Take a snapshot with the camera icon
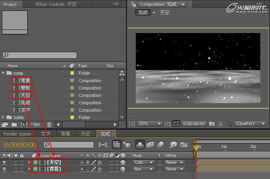 (212, 123)
